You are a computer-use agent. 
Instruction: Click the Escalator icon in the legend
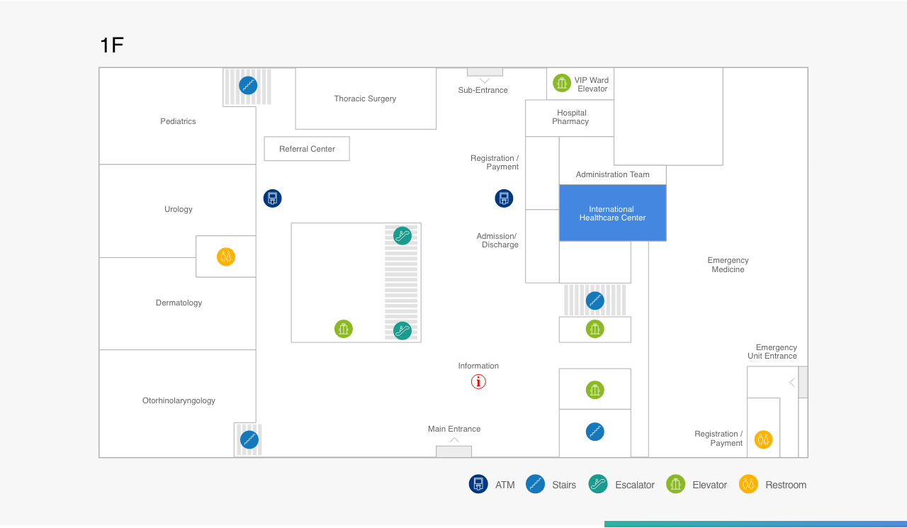pyautogui.click(x=598, y=484)
